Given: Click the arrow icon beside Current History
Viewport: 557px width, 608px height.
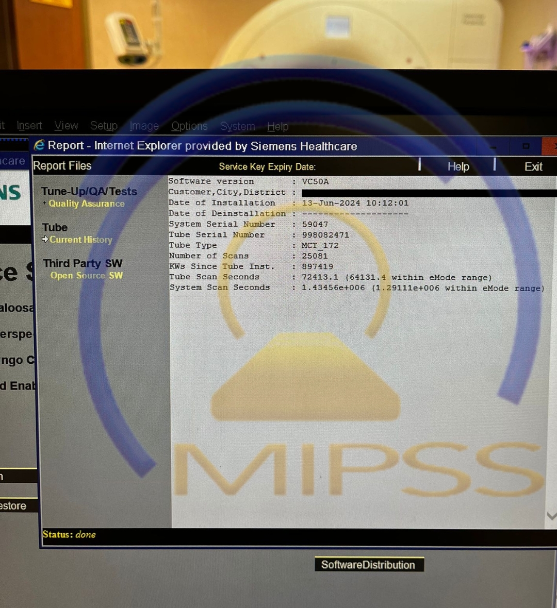Looking at the screenshot, I should tap(45, 239).
